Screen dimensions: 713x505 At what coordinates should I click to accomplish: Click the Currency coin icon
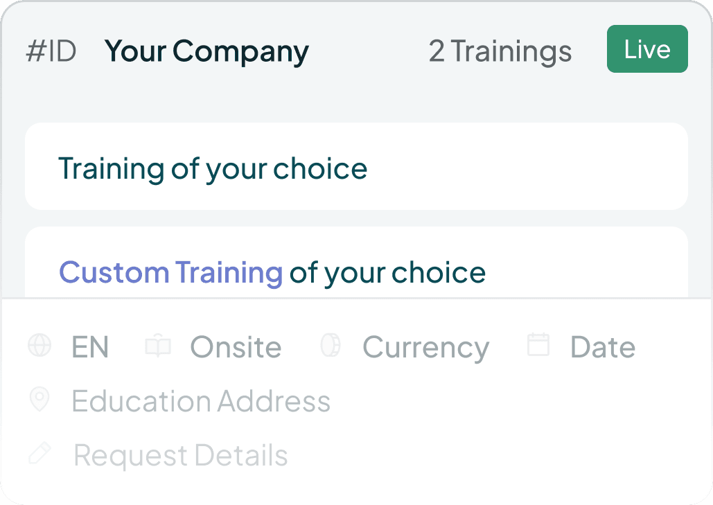331,346
